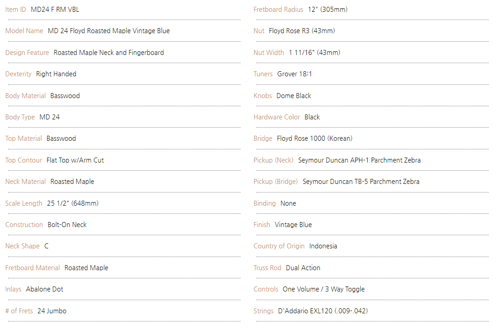Viewport: 502px width, 336px height.
Task: Select the Model Name label
Action: pos(24,31)
